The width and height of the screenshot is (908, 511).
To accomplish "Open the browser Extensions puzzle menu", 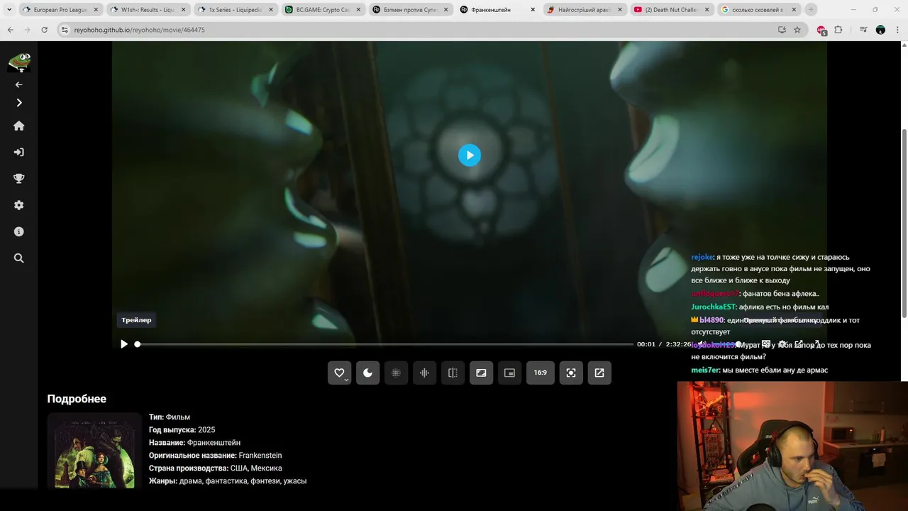I will click(838, 30).
